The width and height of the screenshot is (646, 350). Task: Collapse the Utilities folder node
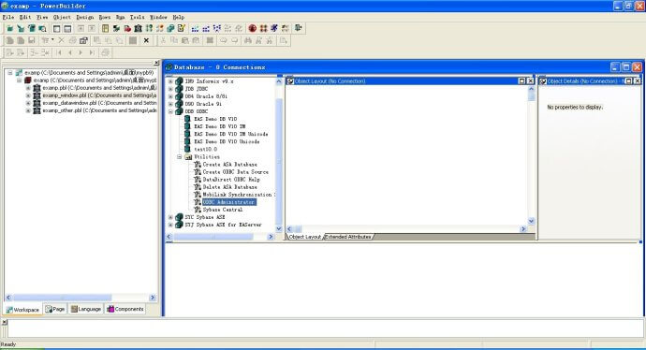tap(180, 157)
